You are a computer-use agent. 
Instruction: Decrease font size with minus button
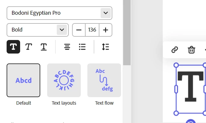pyautogui.click(x=79, y=30)
